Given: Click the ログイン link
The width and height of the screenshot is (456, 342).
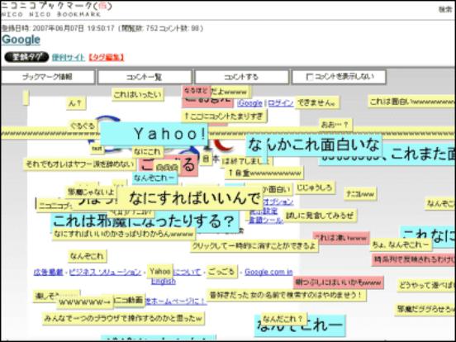Looking at the screenshot, I should [281, 103].
